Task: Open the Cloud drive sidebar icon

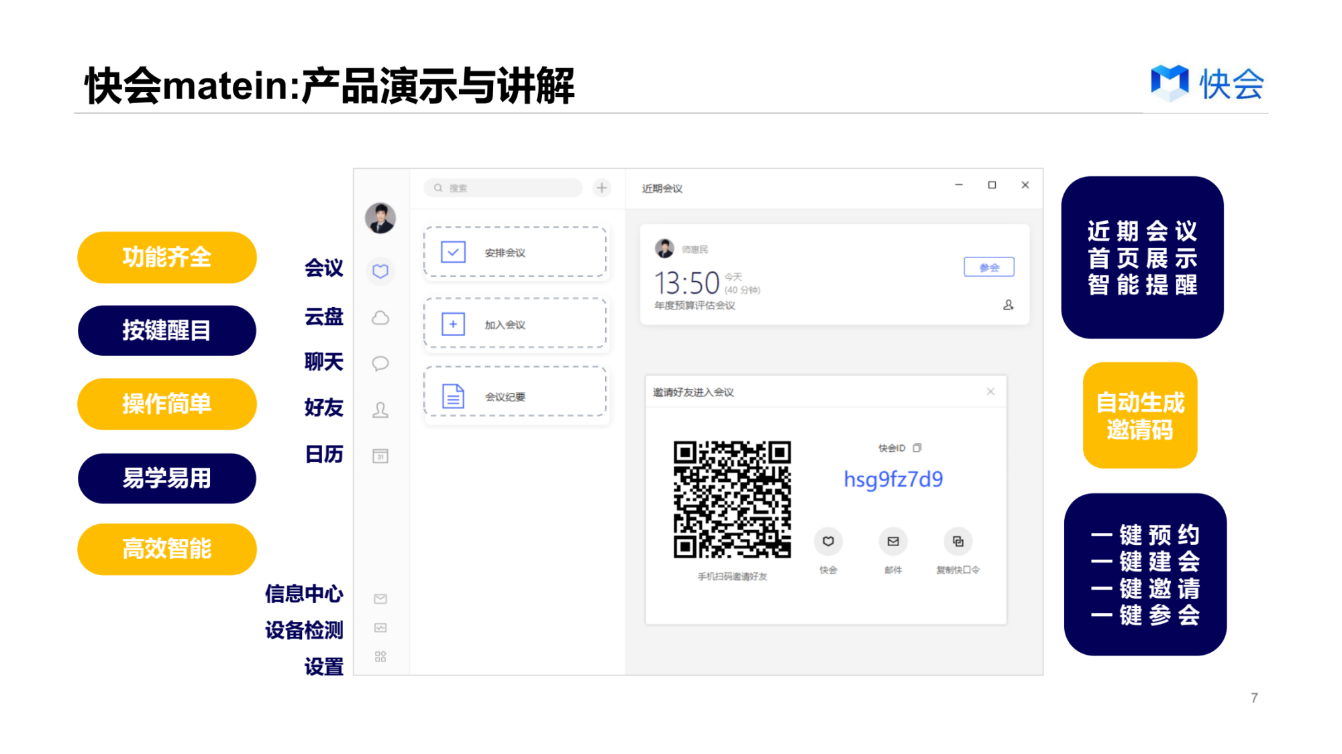Action: click(380, 318)
